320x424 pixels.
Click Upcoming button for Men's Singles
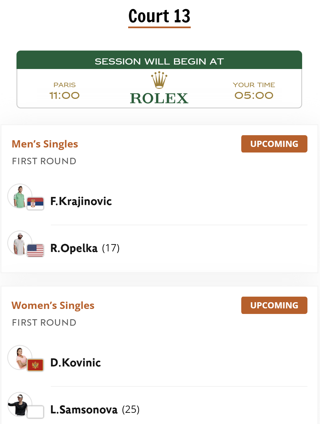coord(274,144)
